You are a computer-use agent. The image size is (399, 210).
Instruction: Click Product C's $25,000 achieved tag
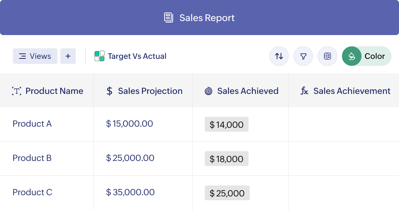click(227, 193)
